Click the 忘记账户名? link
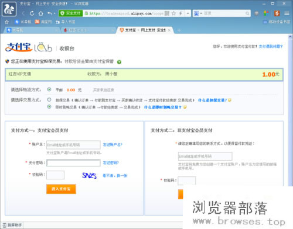The width and height of the screenshot is (293, 229). tap(113, 145)
